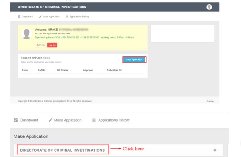The height and width of the screenshot is (157, 241).
Task: Click the 'You can now apply' message
Action: (53, 33)
